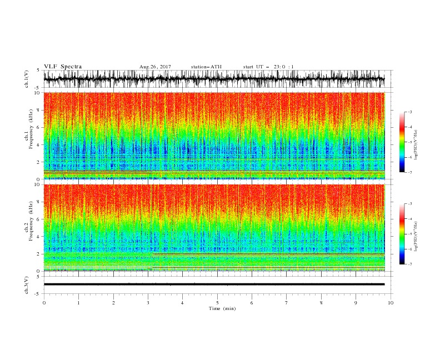Select the "start UT = 23:0 :1" header text
The width and height of the screenshot is (440, 340).
268,67
